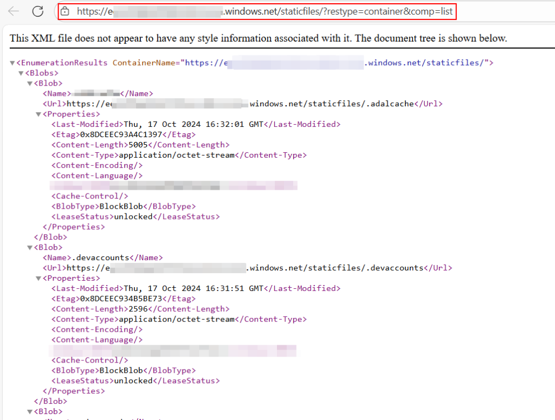
Task: Click the browser back arrow
Action: coord(14,11)
